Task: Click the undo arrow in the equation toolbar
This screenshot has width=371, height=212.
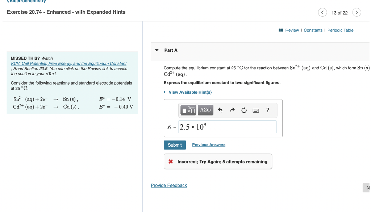Action: 220,110
